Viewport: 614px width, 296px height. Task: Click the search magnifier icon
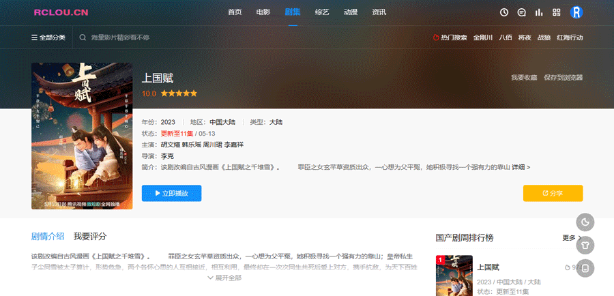(x=83, y=38)
